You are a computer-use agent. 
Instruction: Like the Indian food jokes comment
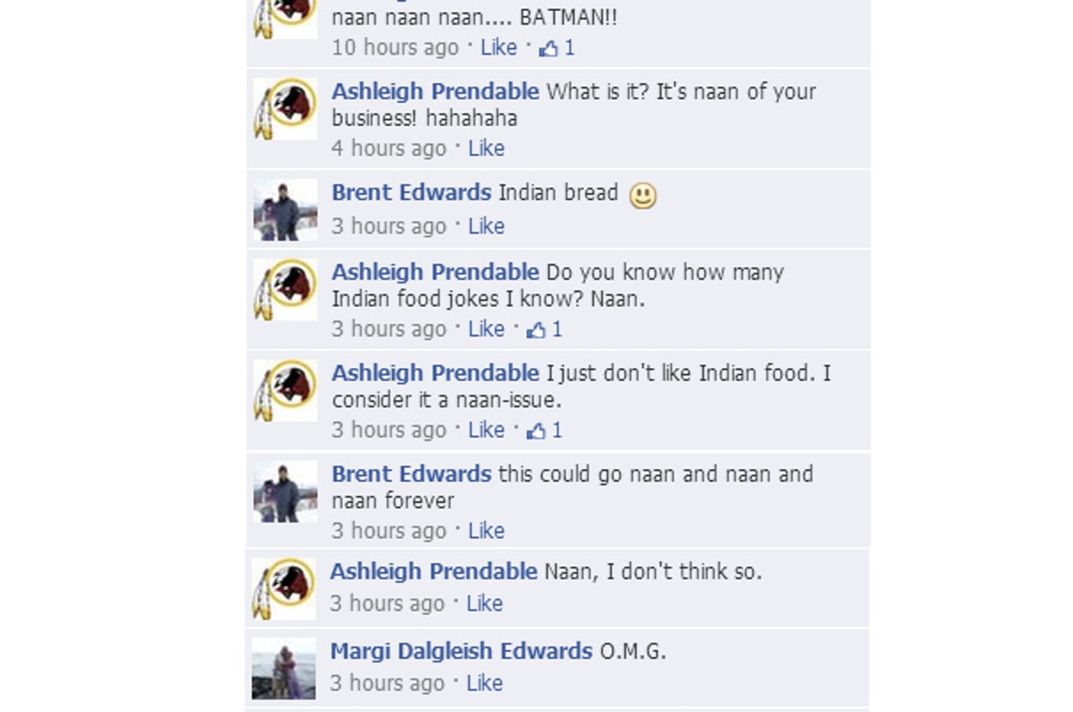[486, 329]
